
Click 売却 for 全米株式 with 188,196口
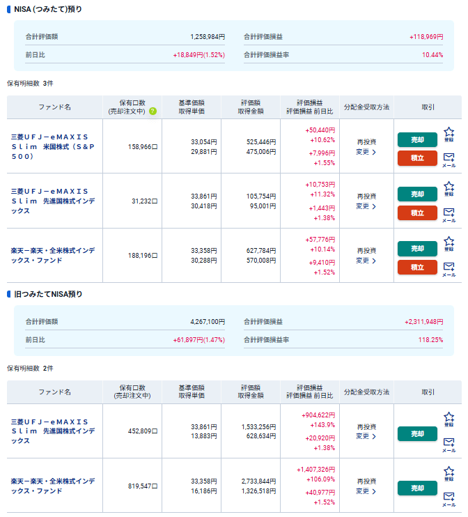tap(417, 249)
